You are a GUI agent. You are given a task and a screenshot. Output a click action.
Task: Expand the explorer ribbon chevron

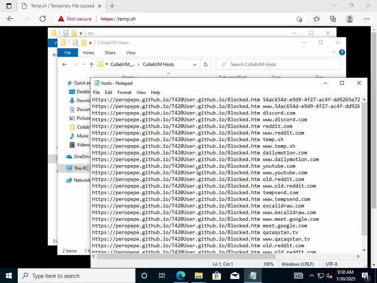coord(334,52)
